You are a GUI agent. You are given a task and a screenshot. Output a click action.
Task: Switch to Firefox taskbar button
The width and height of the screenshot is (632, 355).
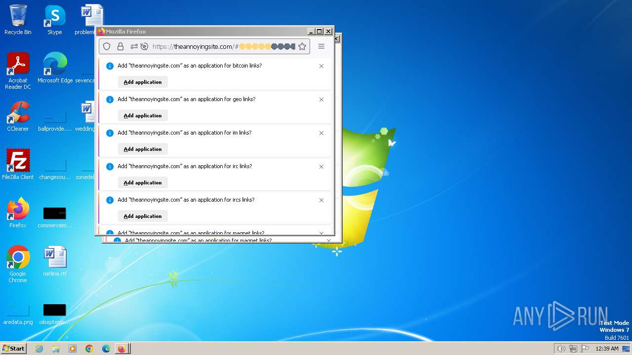coord(122,349)
